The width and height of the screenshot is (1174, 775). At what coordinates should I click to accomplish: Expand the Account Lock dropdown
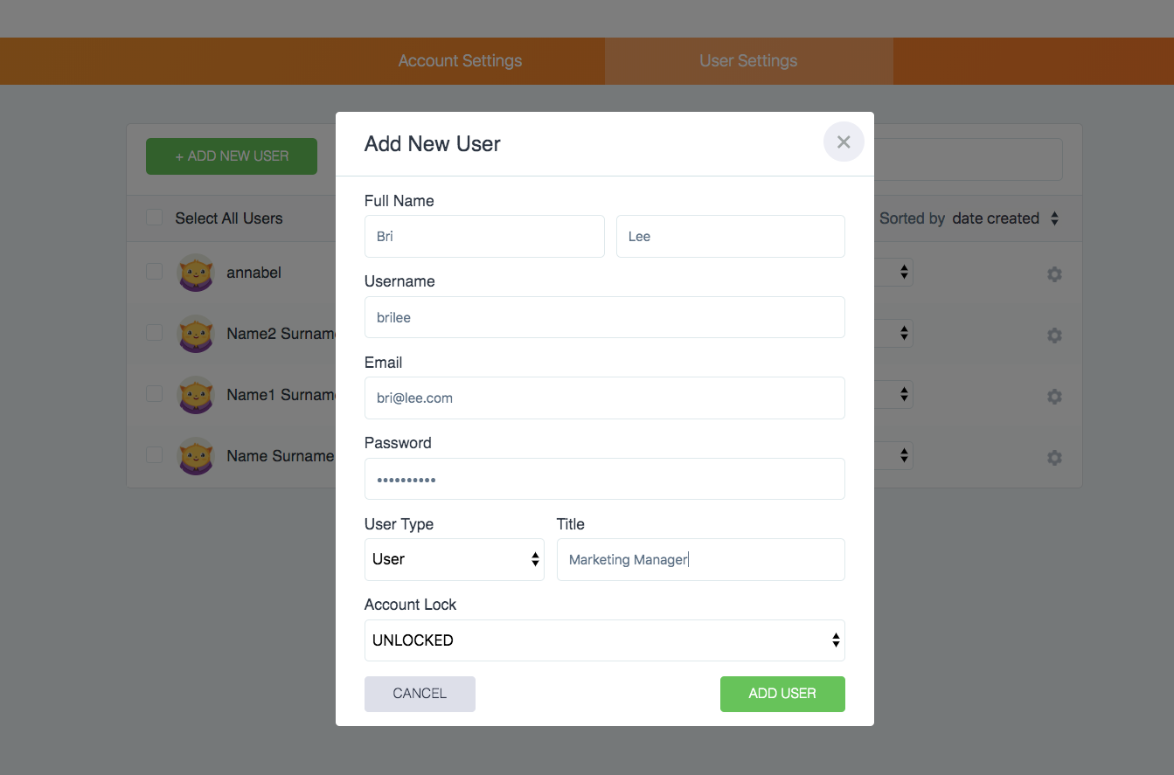[x=604, y=640]
